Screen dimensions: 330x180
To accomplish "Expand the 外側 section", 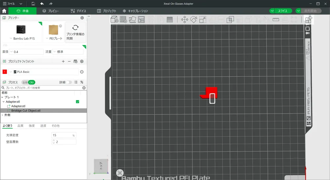I will tap(2, 115).
